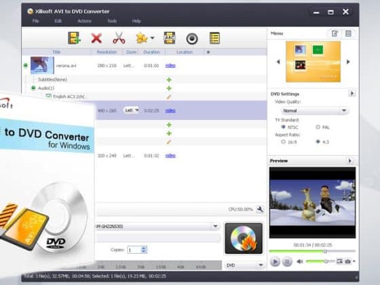This screenshot has width=380, height=285.
Task: Click the Copies number field
Action: (x=134, y=250)
